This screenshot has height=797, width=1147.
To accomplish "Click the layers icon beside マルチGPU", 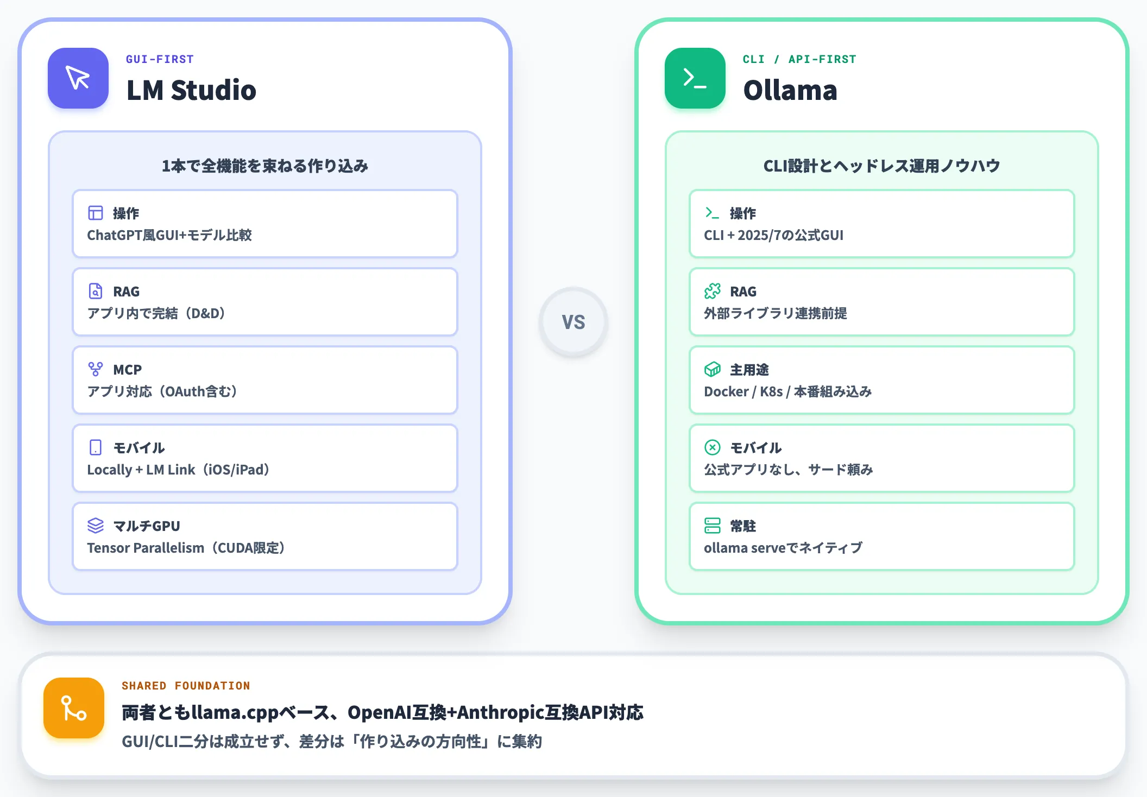I will tap(96, 526).
